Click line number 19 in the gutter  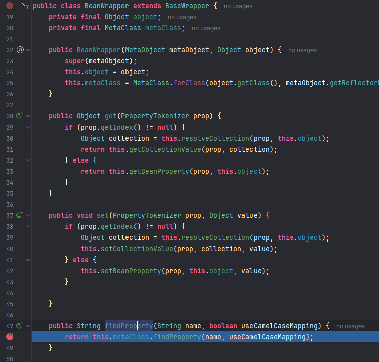click(x=10, y=17)
